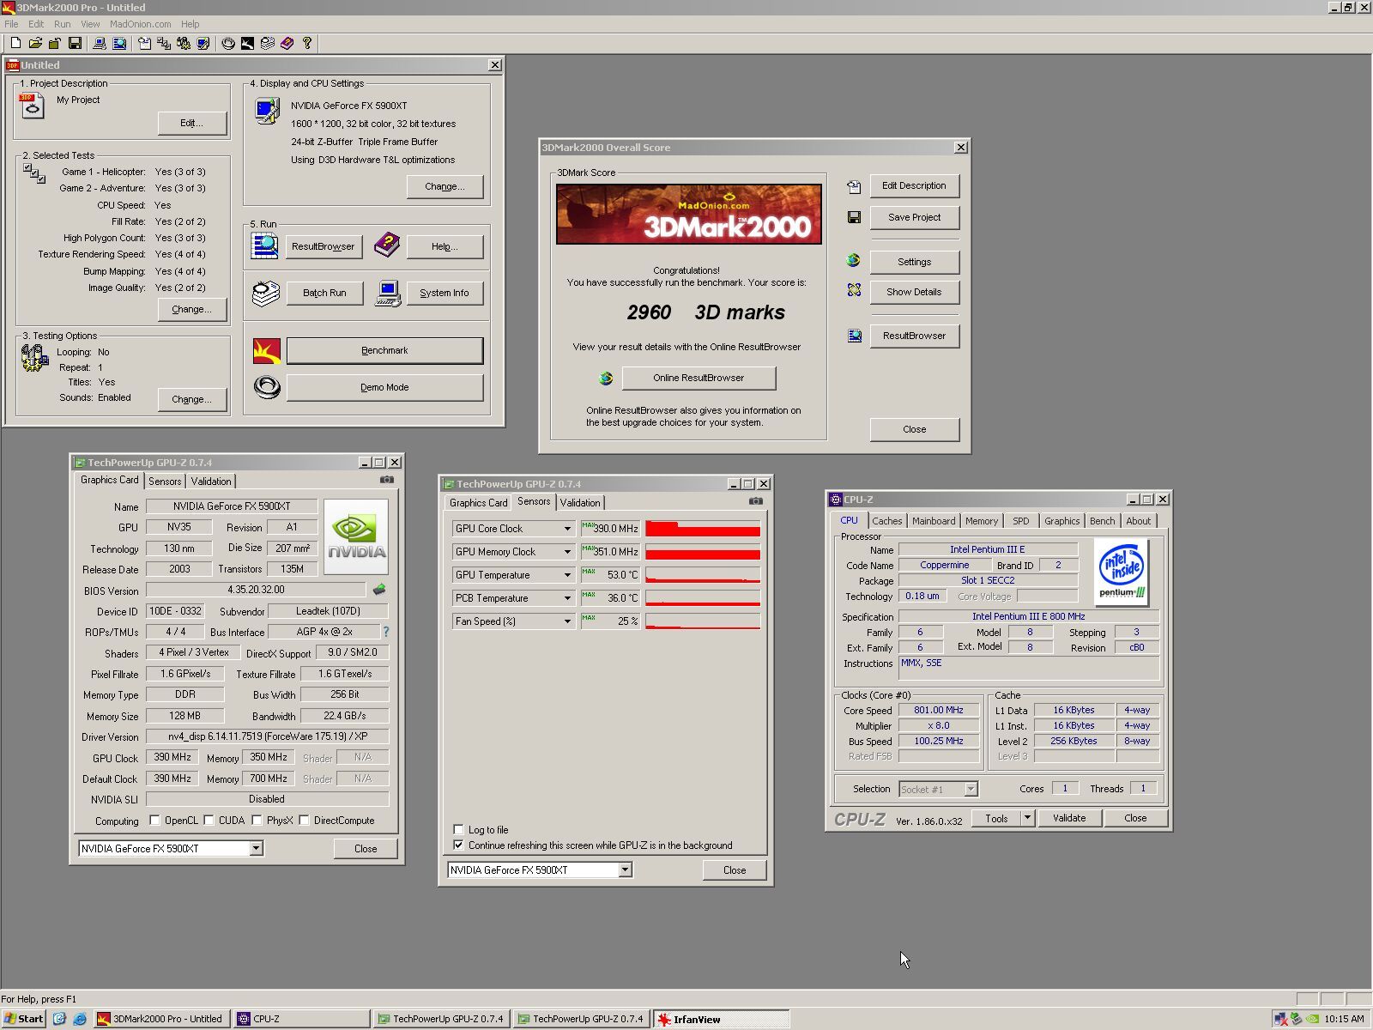Enable the Log to file checkbox
This screenshot has height=1030, width=1373.
458,829
